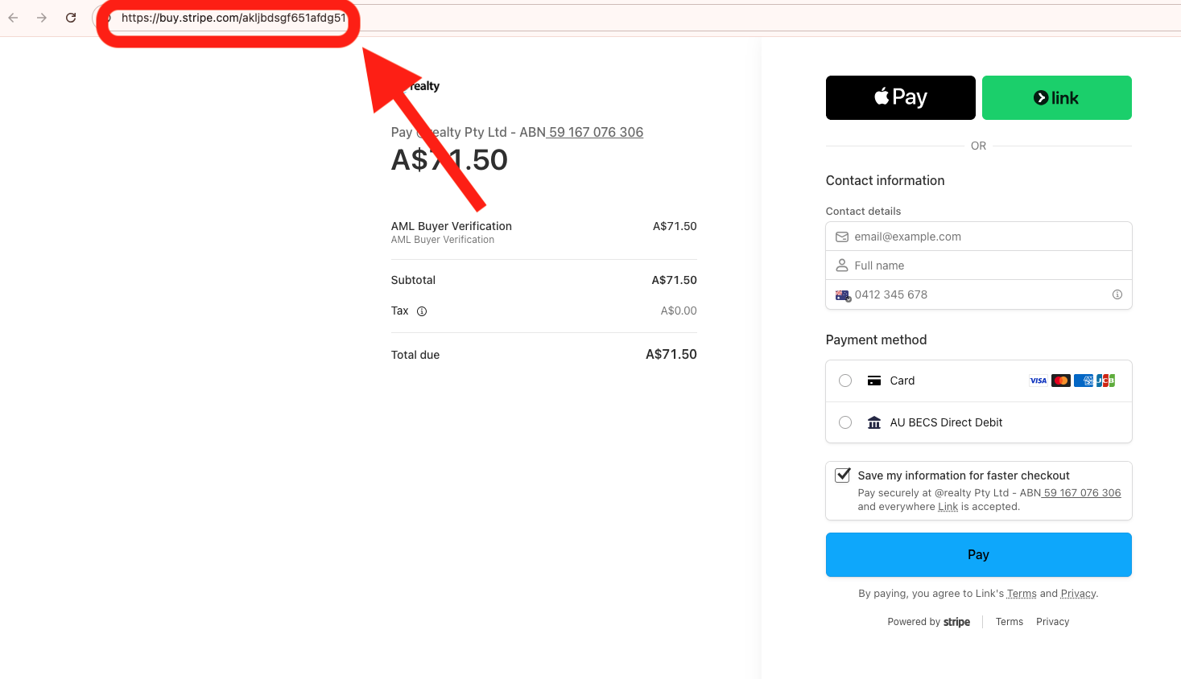Click the envelope icon in email field
The width and height of the screenshot is (1181, 679).
pyautogui.click(x=842, y=237)
